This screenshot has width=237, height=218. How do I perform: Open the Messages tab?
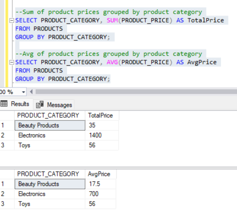click(54, 105)
